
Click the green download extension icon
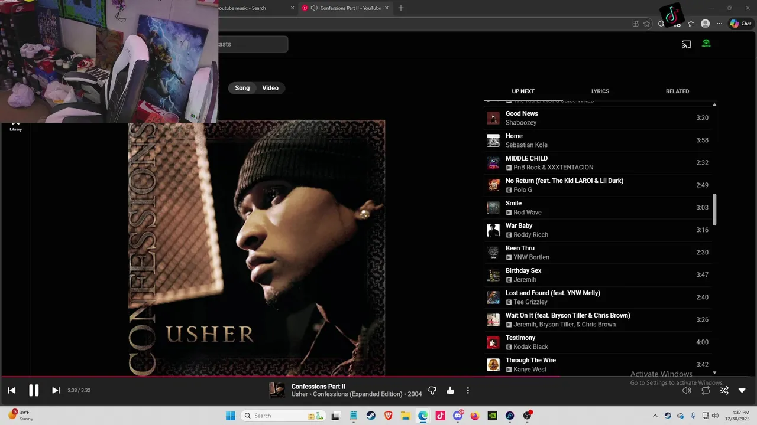(x=706, y=44)
